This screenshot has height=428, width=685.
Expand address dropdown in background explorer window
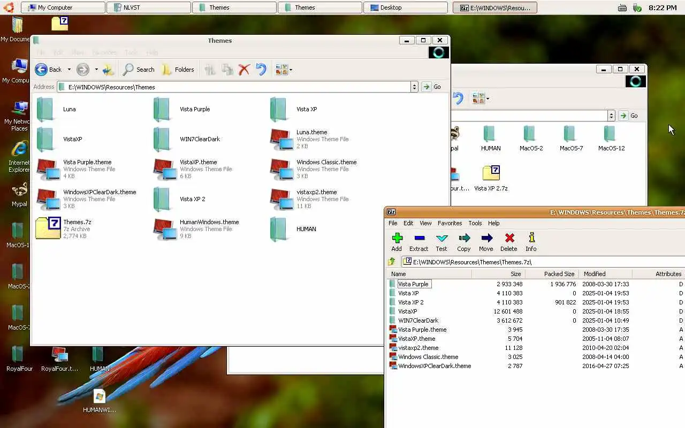coord(611,116)
